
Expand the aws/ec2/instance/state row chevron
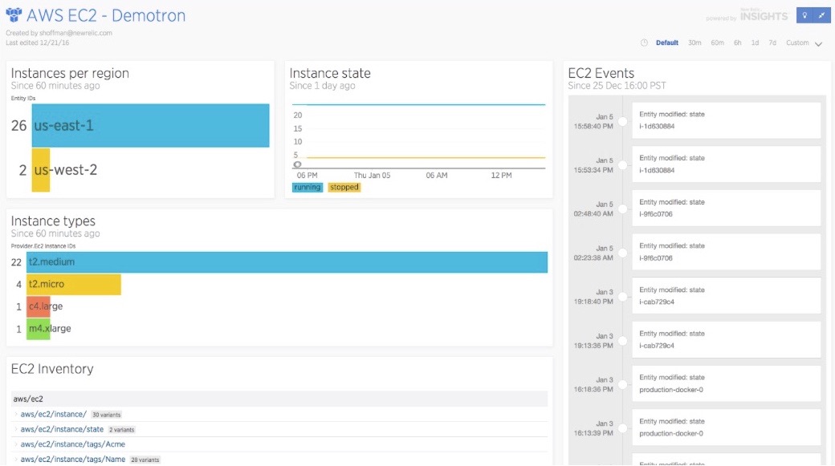[15, 429]
